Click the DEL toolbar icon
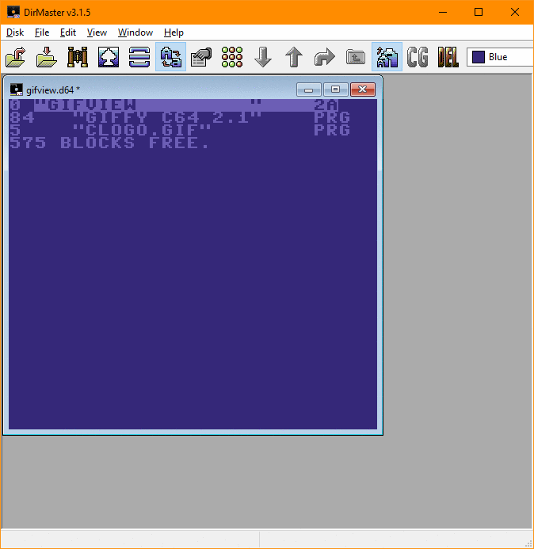Image resolution: width=534 pixels, height=549 pixels. click(x=448, y=57)
